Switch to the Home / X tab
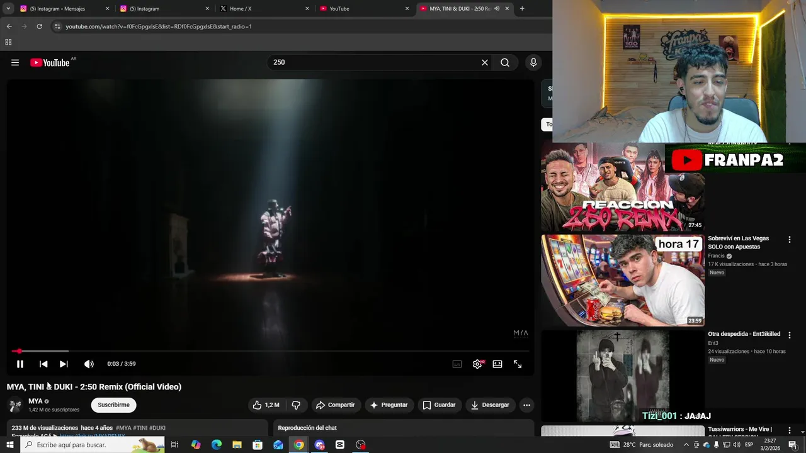806x453 pixels. click(x=264, y=9)
